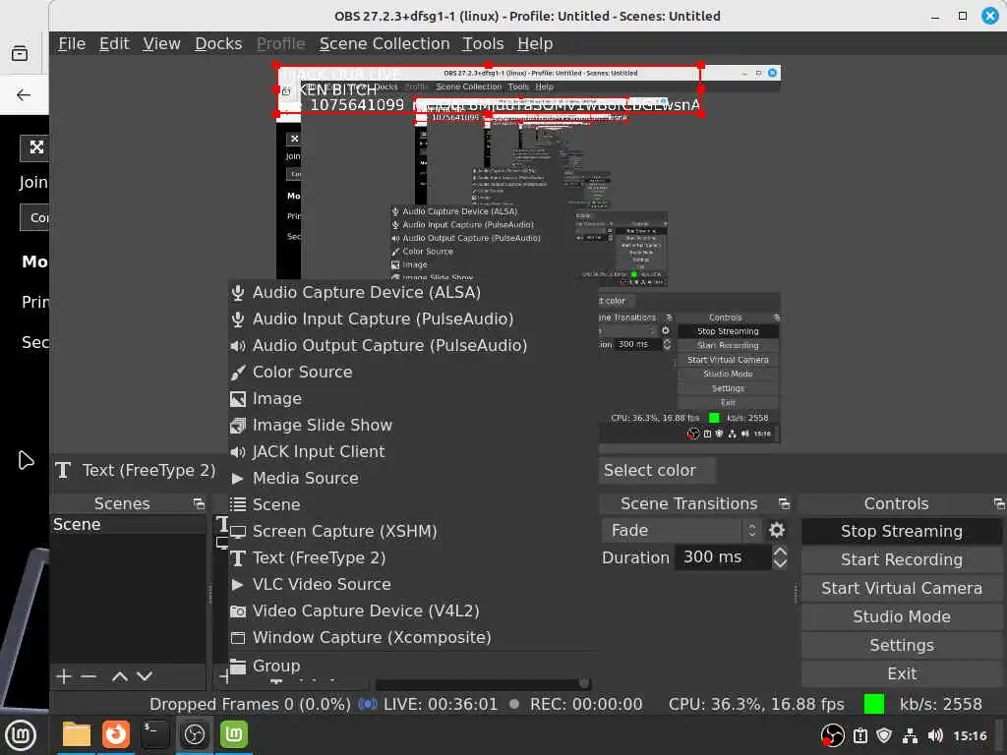Open the file manager from taskbar

tap(77, 734)
